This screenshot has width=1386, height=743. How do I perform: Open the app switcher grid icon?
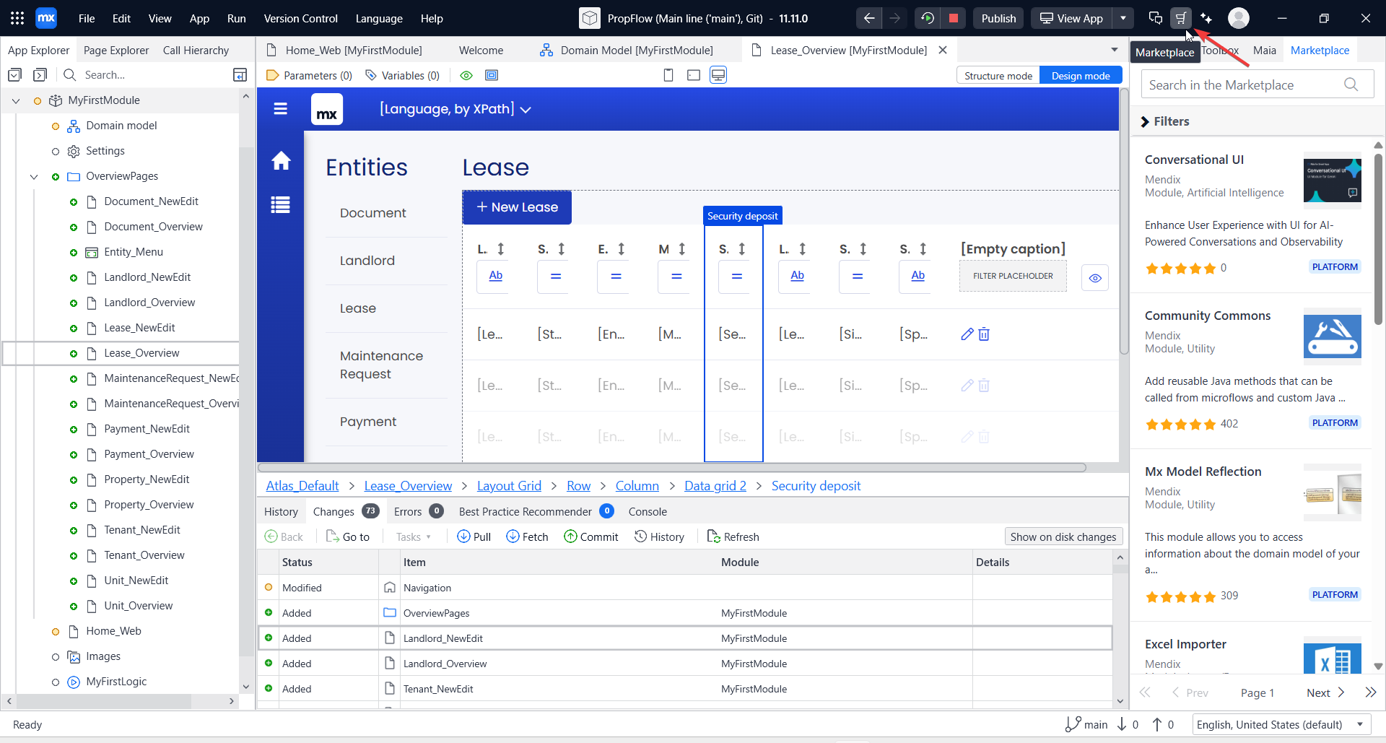point(17,18)
